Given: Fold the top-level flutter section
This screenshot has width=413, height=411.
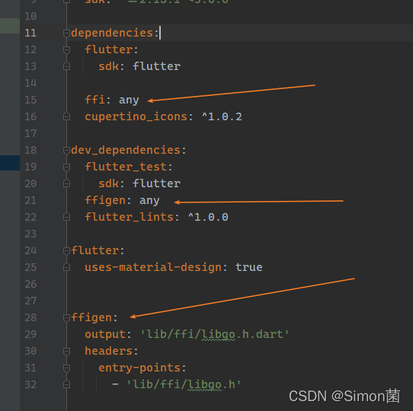Looking at the screenshot, I should click(x=66, y=251).
